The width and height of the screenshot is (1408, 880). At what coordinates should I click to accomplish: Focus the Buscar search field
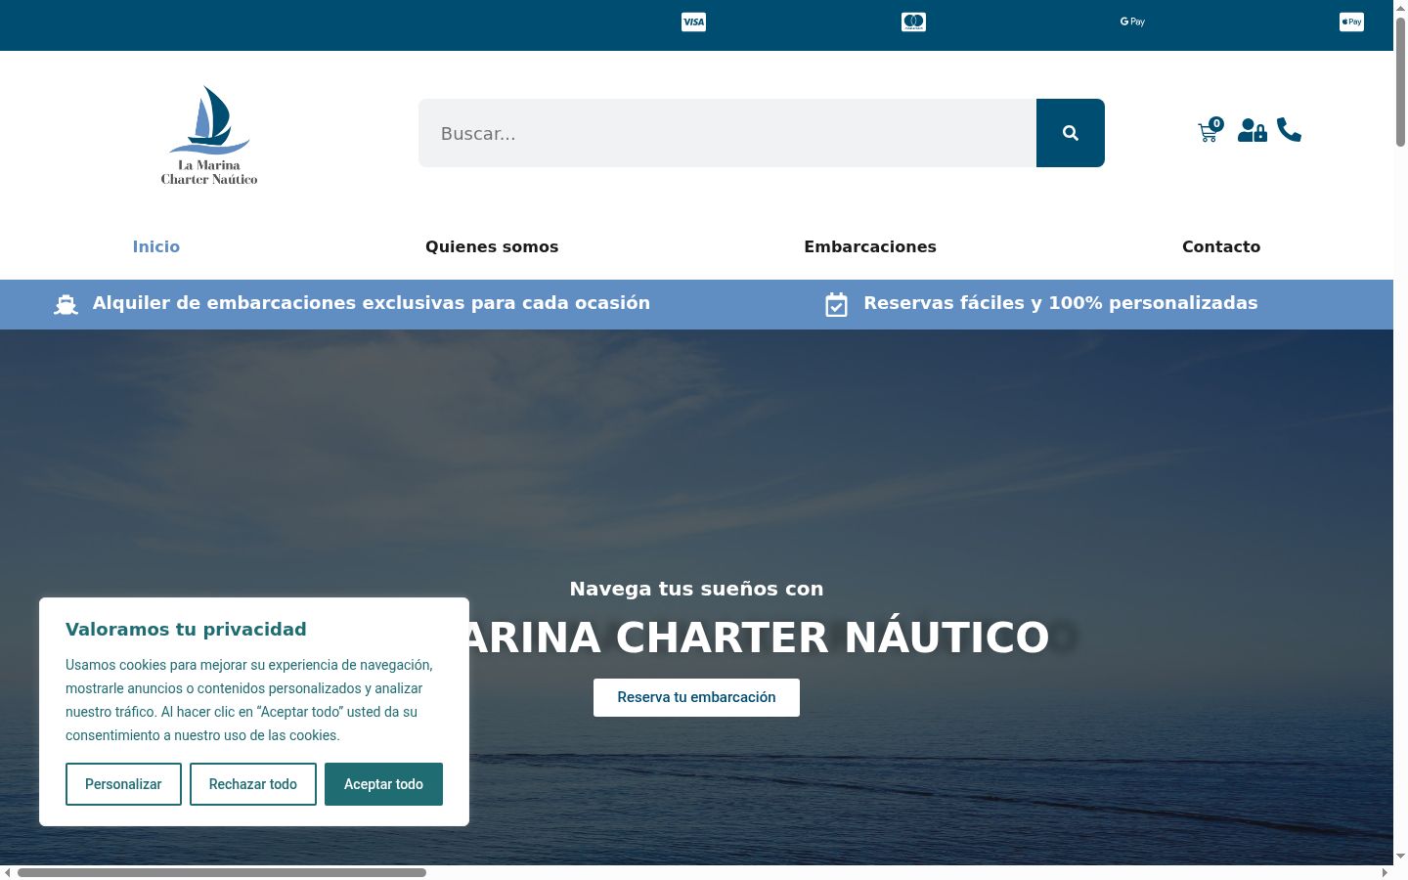point(727,133)
